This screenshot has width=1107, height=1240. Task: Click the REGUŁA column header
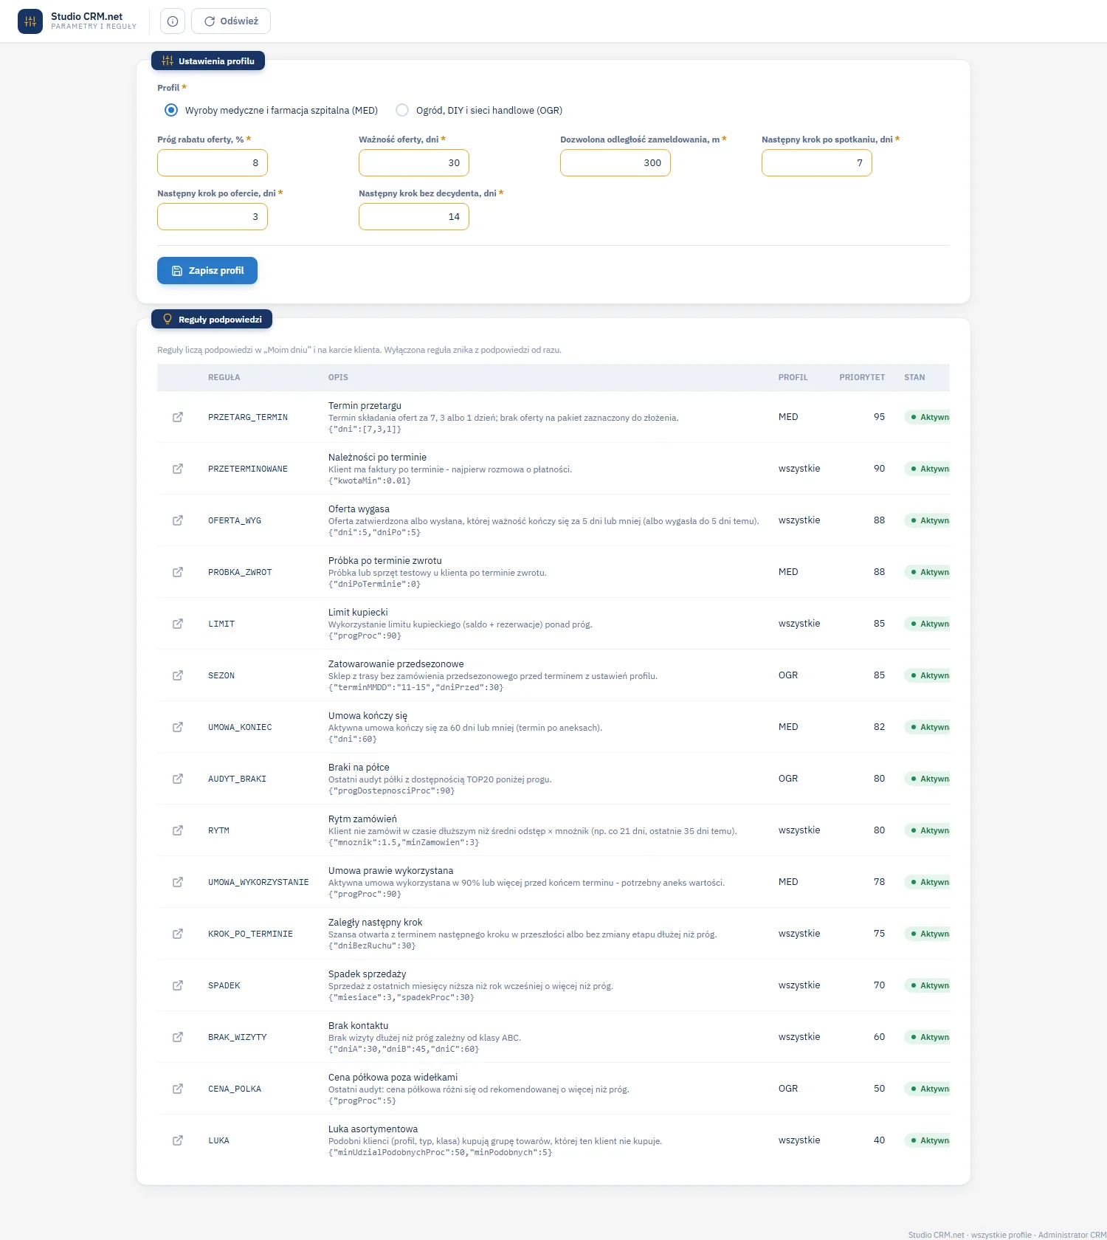(224, 377)
